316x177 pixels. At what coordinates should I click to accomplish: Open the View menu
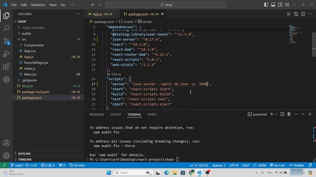(53, 5)
